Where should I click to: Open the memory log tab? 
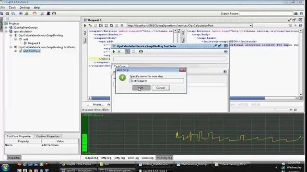164,158
